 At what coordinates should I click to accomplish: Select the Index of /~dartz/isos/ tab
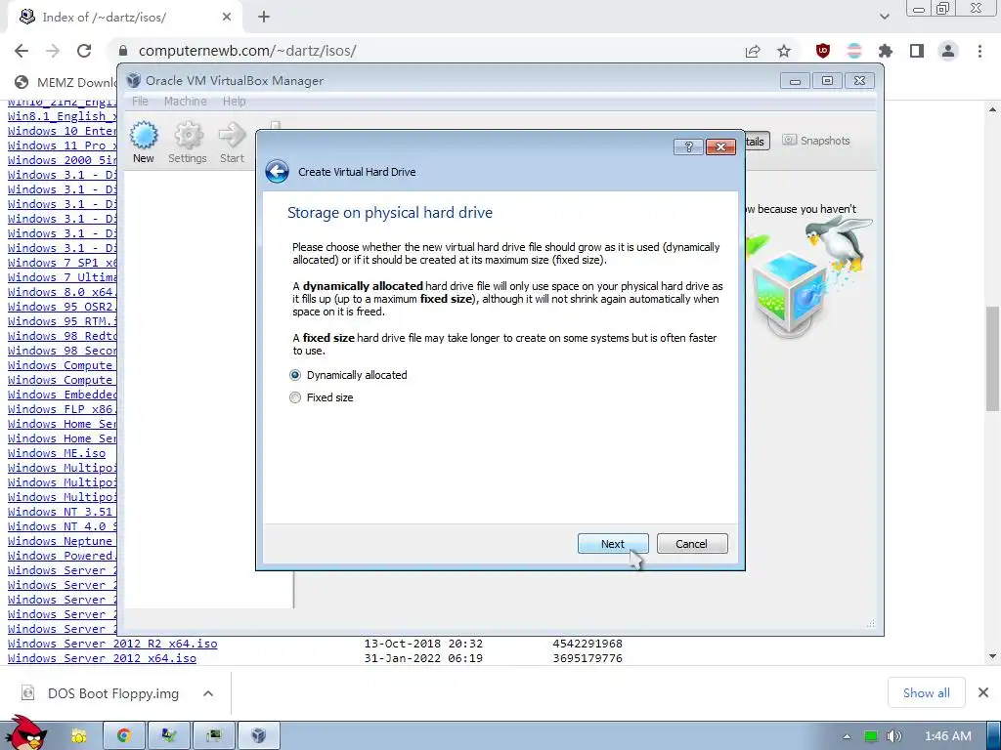click(x=125, y=18)
